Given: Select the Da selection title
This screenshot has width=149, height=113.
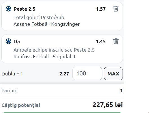Looking at the screenshot, I should point(17,41).
